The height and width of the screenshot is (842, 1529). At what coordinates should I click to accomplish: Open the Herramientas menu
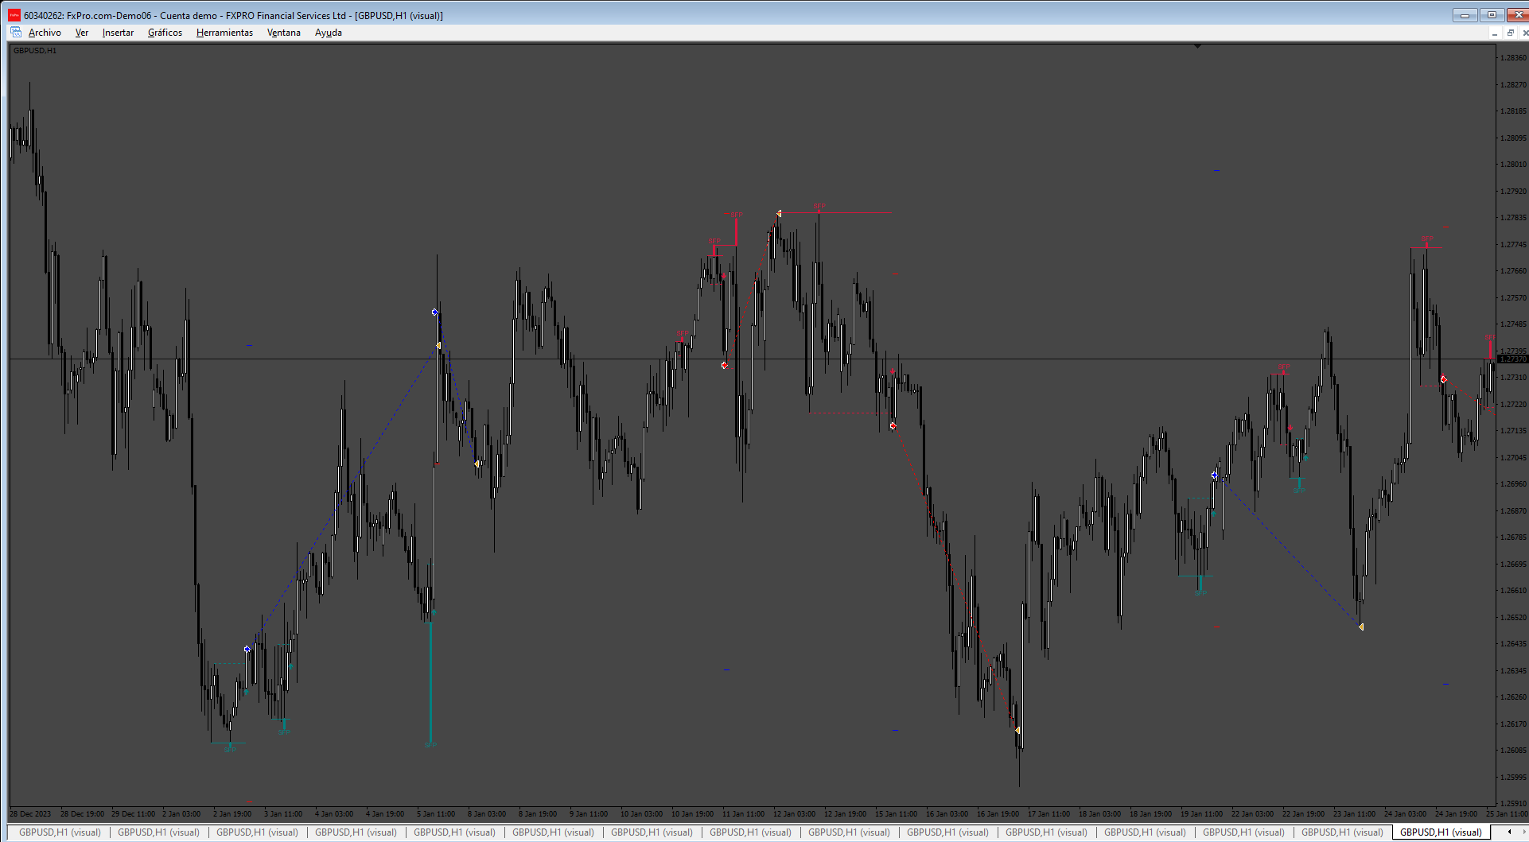point(224,33)
